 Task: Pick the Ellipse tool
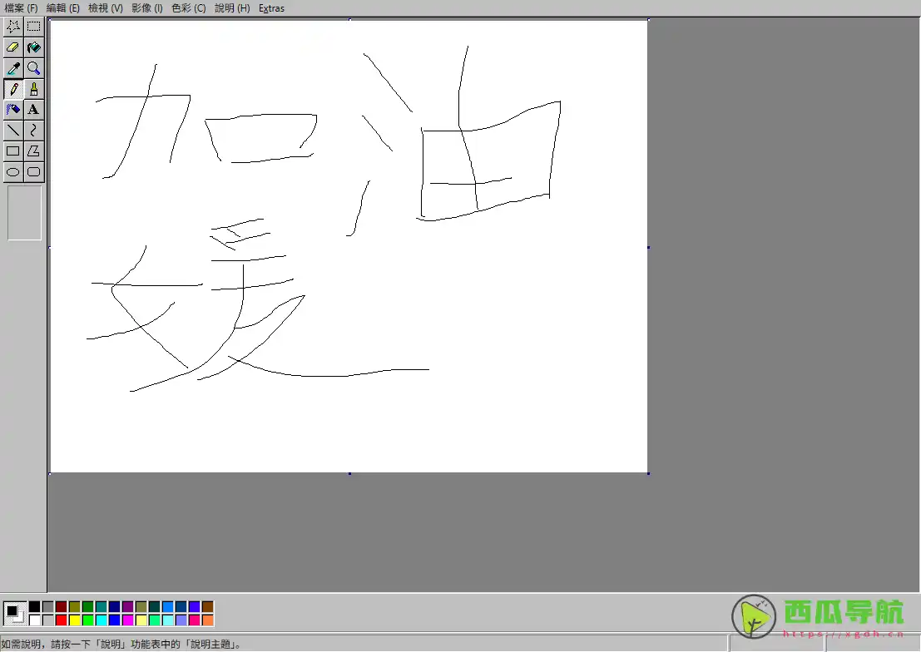(x=13, y=172)
